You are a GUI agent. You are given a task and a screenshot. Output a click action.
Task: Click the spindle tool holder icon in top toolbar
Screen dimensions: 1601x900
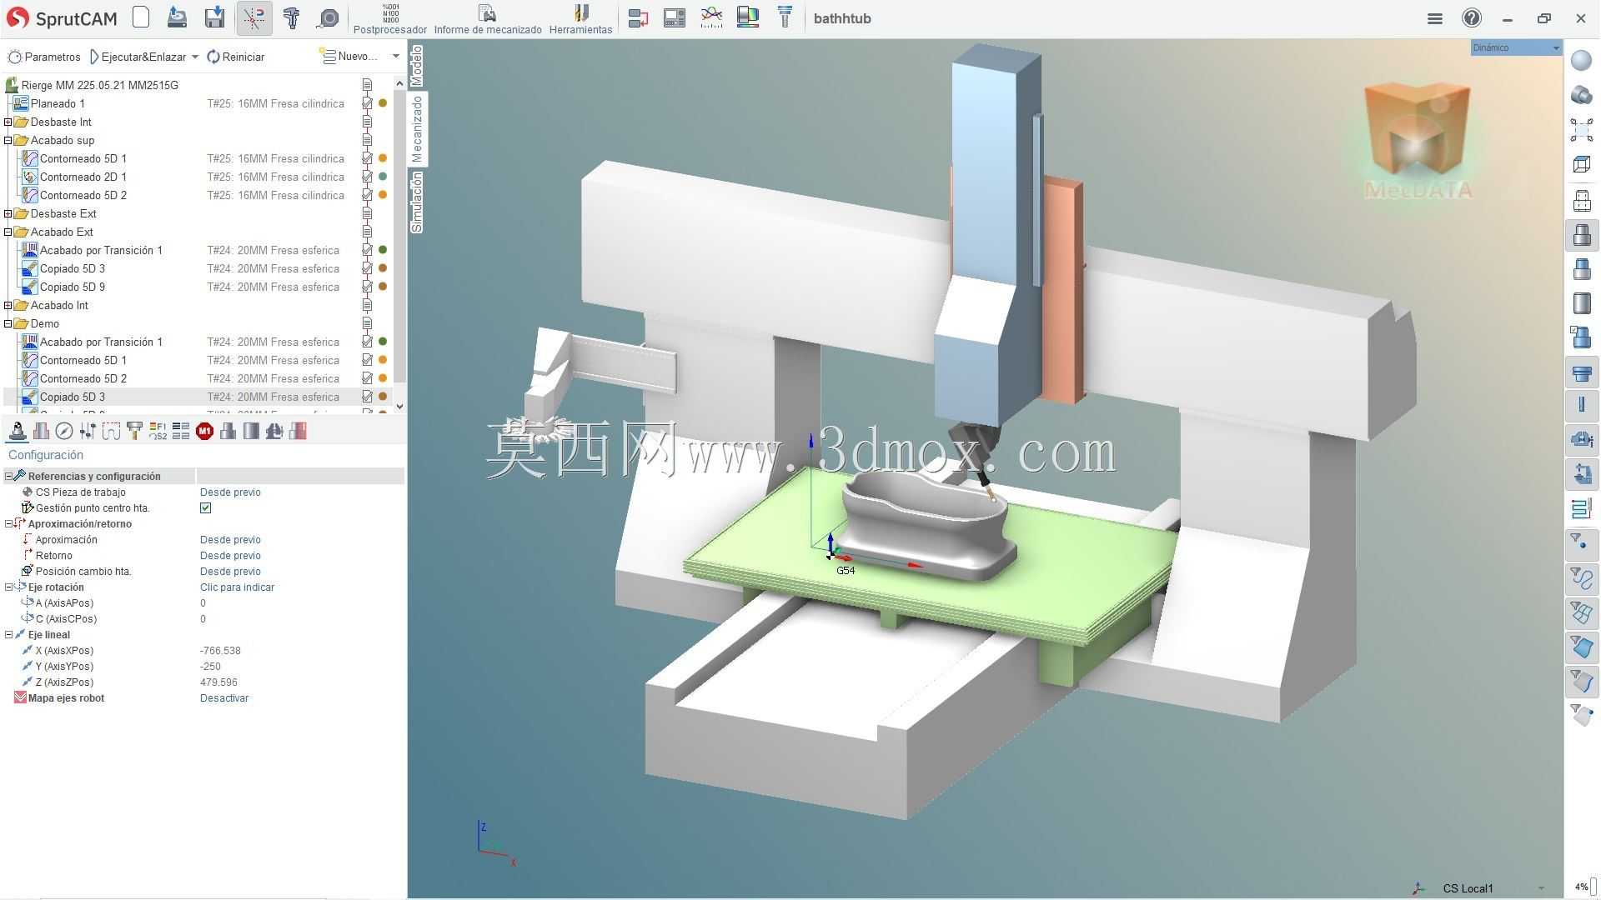click(785, 17)
